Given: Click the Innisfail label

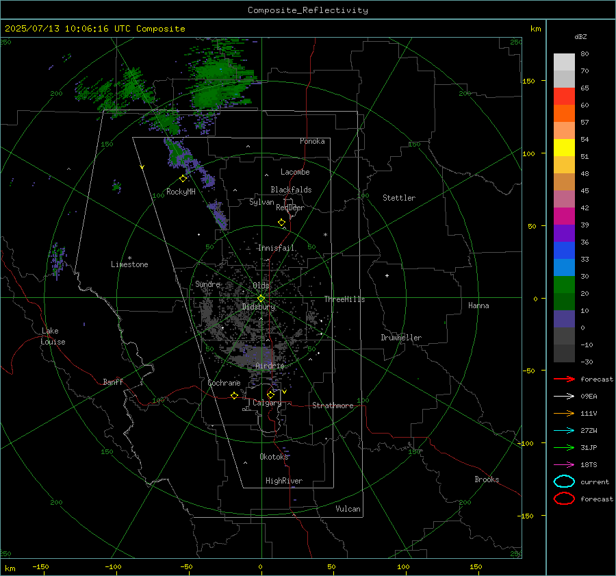Looking at the screenshot, I should tap(277, 248).
